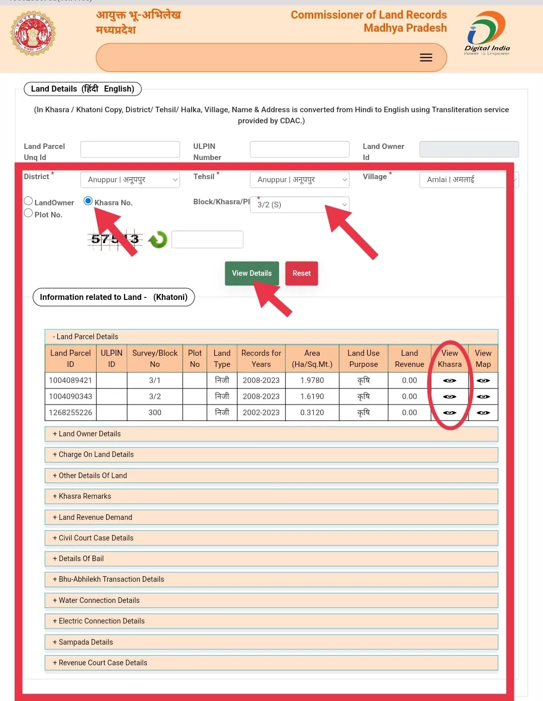Screen dimensions: 543x701
Task: Refresh the captcha image
Action: coord(158,240)
